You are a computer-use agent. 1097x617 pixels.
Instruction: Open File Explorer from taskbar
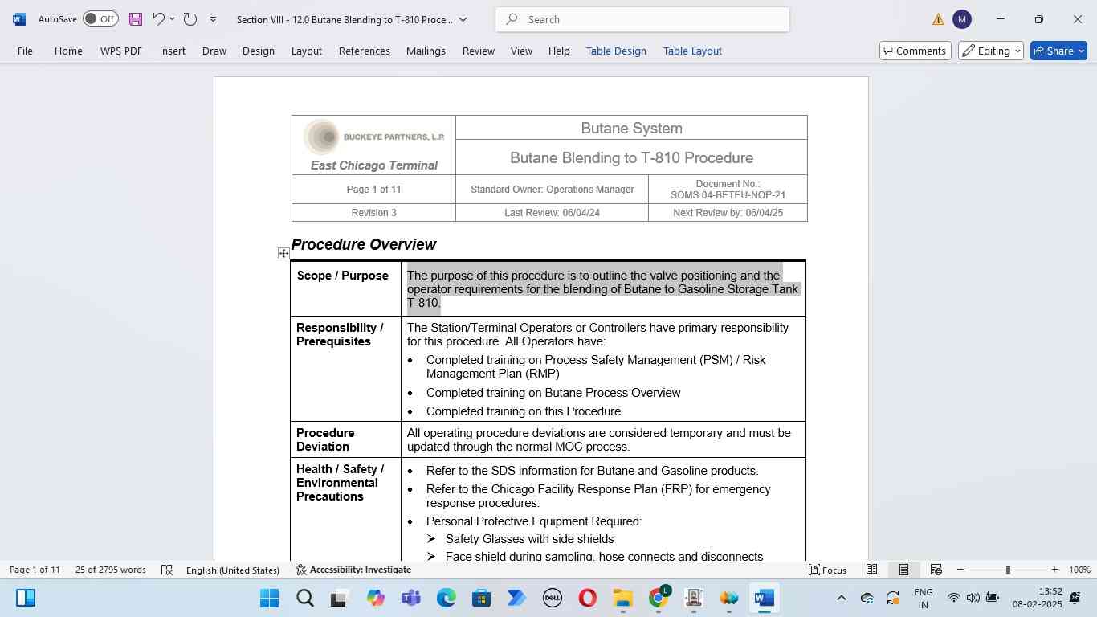622,598
